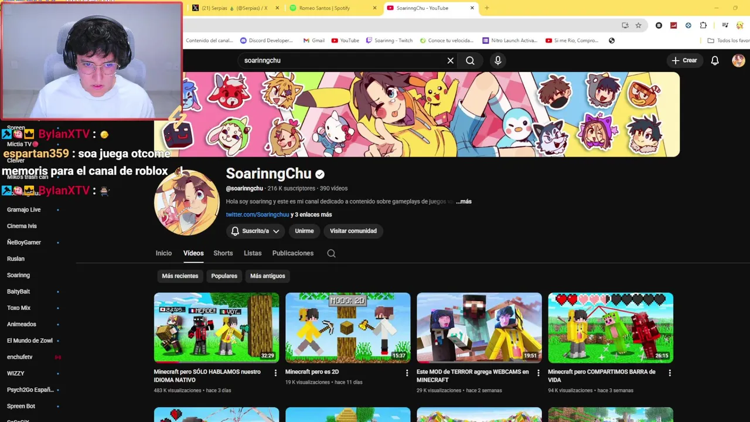Bookmark this page with the star icon
Viewport: 750px width, 422px height.
pyautogui.click(x=638, y=25)
